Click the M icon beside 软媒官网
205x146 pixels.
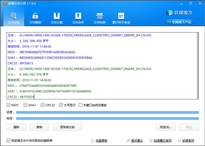coord(179,141)
